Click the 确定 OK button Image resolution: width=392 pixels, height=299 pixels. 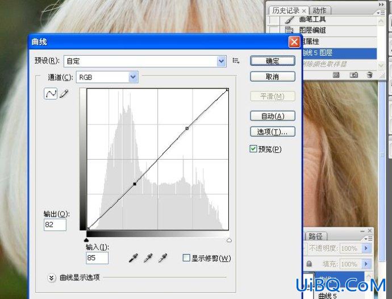273,61
